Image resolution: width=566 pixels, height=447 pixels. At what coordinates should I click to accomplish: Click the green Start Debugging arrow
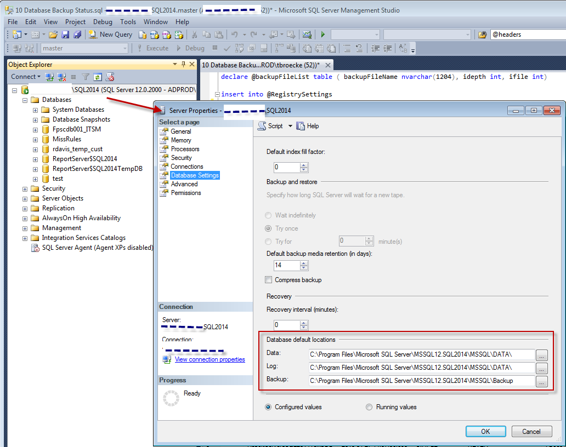click(x=323, y=35)
